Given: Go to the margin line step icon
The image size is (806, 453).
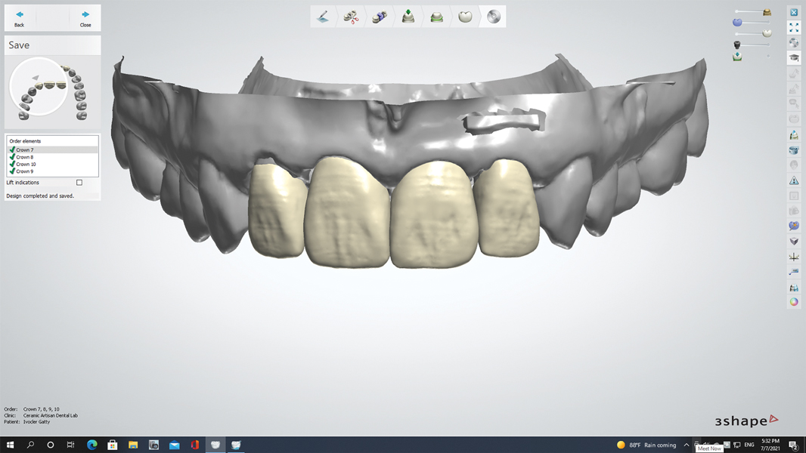Looking at the screenshot, I should 437,16.
